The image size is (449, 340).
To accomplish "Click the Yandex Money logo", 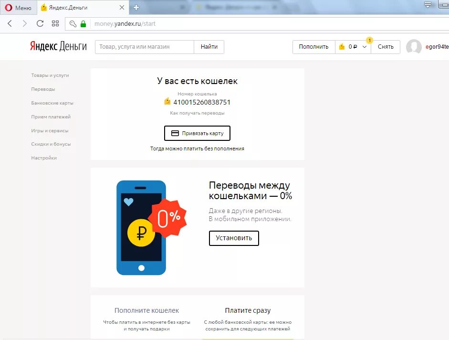I will pos(58,46).
